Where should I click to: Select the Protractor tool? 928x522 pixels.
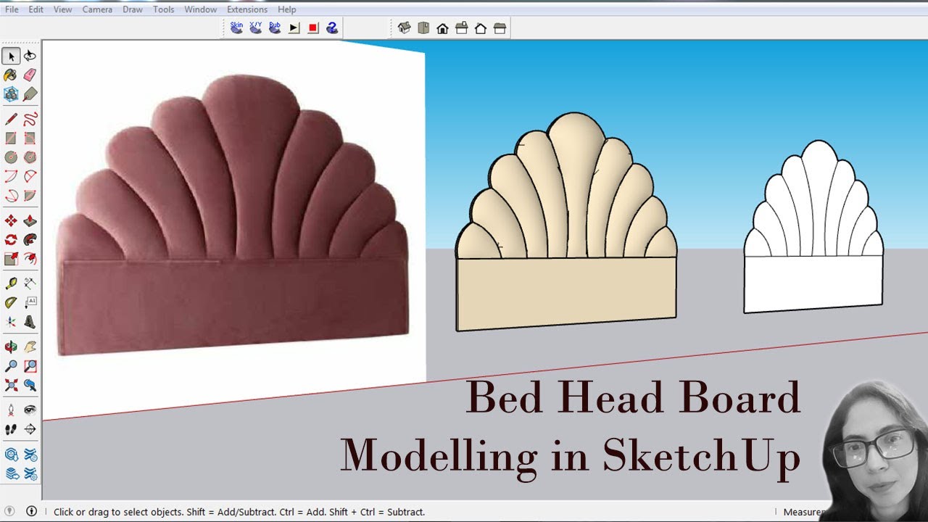pos(11,302)
